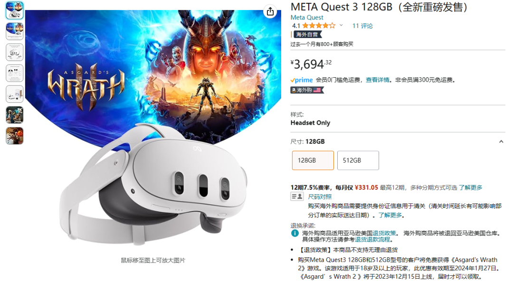This screenshot has width=513, height=282.
Task: Select the last thumbnail with fiery creature
Action: point(14,136)
